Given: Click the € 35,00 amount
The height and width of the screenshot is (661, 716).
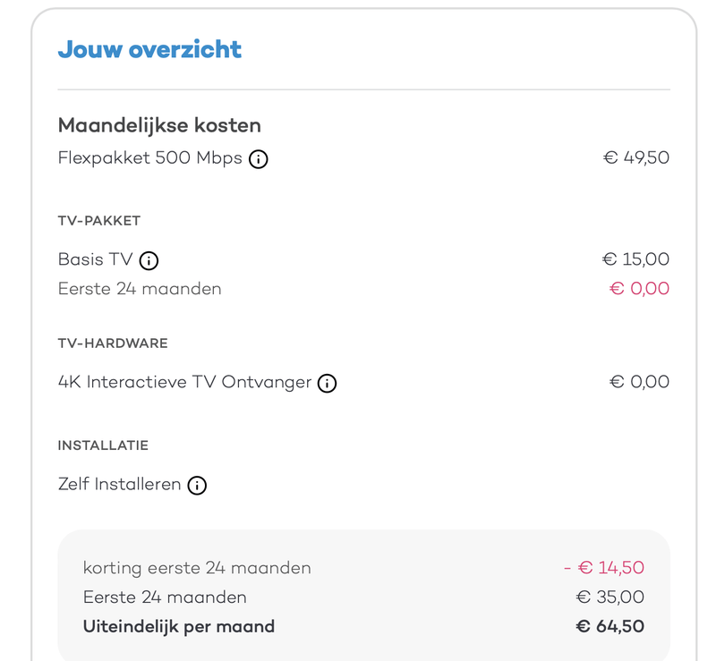Looking at the screenshot, I should tap(610, 597).
